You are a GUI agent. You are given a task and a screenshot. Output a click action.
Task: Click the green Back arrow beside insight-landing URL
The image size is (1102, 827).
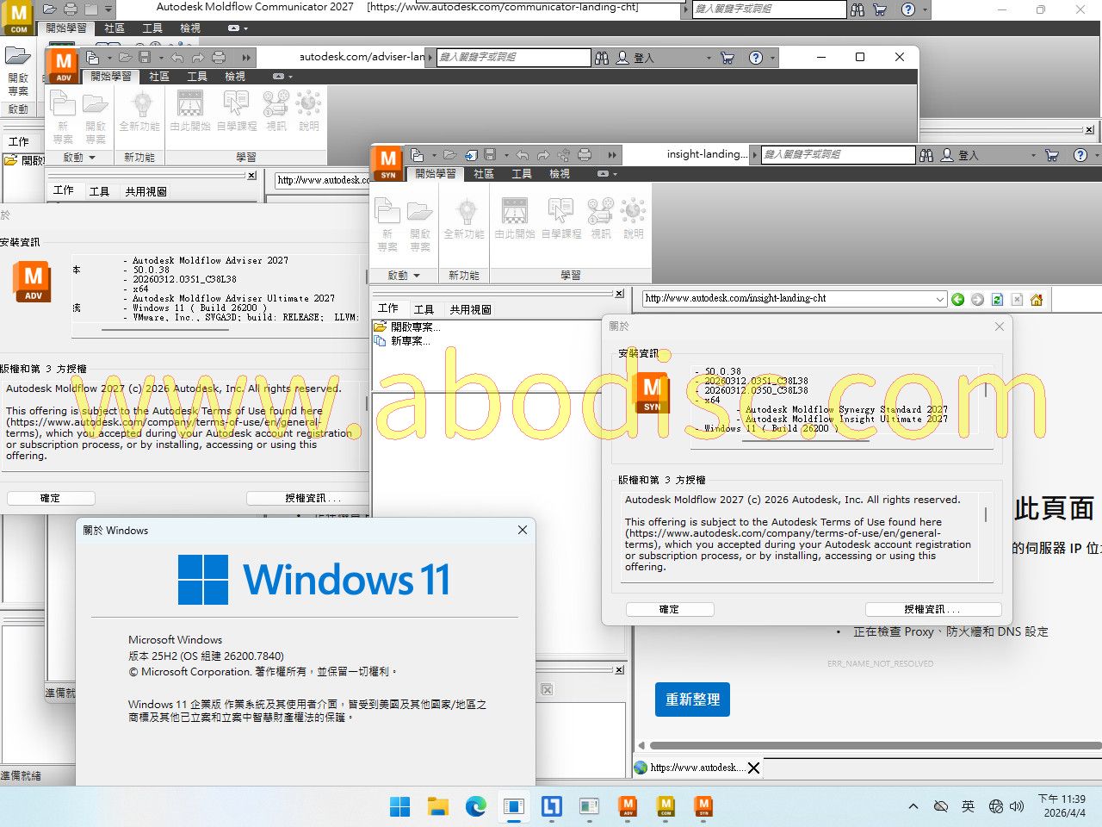coord(957,299)
